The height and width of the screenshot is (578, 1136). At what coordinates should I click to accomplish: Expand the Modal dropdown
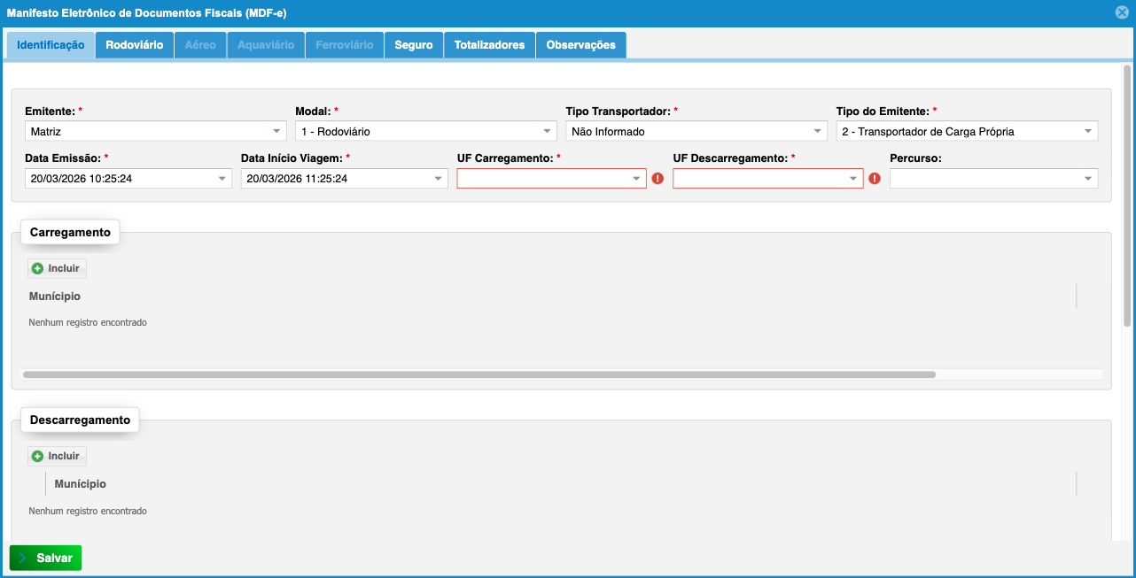549,131
